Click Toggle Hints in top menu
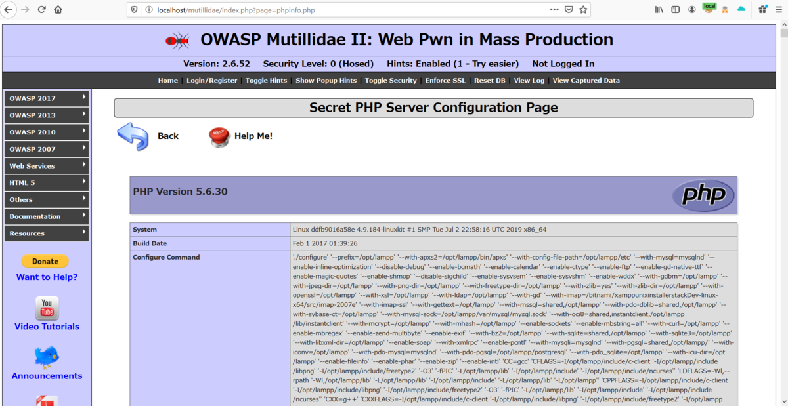 267,81
